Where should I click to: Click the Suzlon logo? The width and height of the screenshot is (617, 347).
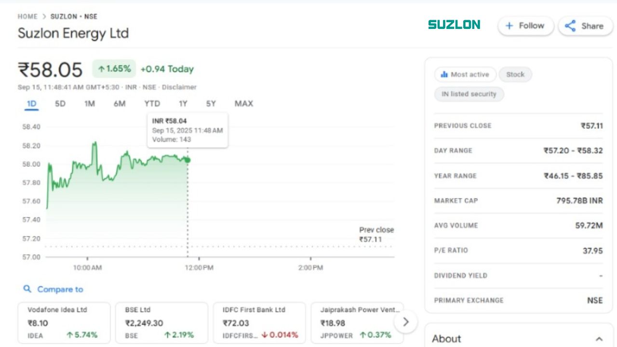[454, 25]
